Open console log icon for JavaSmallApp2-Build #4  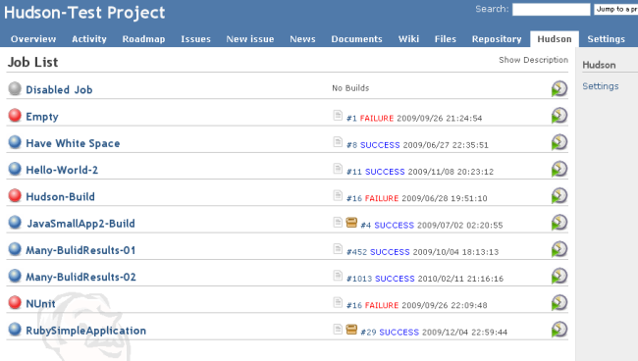click(x=338, y=222)
